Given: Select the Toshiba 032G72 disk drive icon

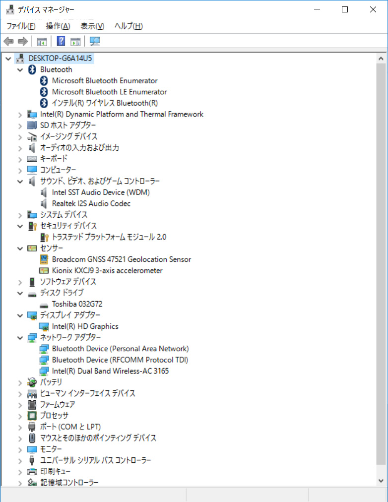Looking at the screenshot, I should point(44,304).
